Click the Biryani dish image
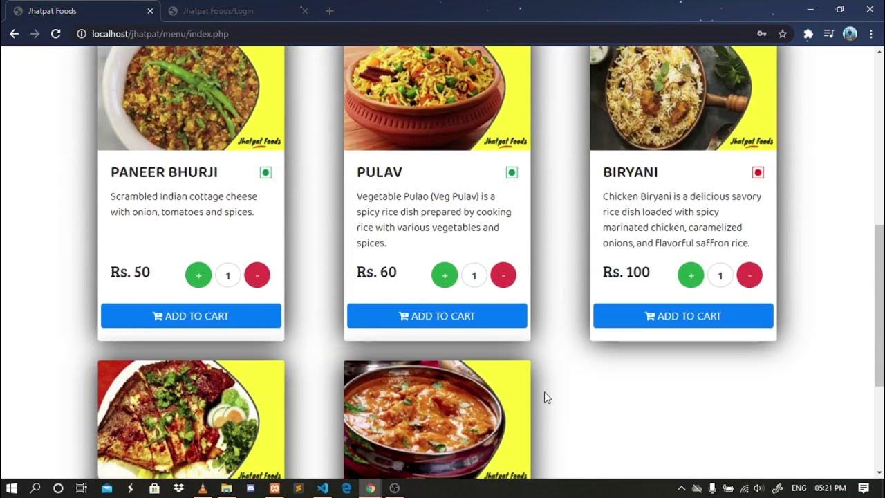The image size is (885, 498). coord(683,98)
